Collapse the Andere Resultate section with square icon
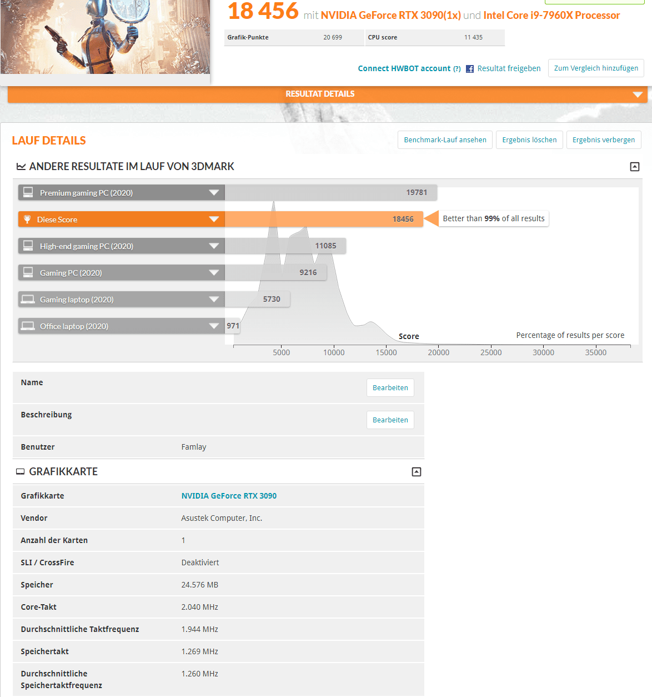 tap(635, 167)
